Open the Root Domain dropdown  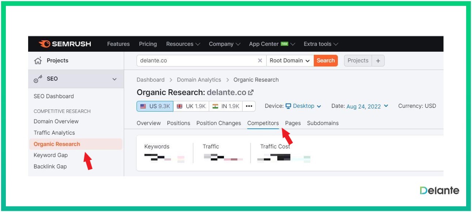pos(290,61)
